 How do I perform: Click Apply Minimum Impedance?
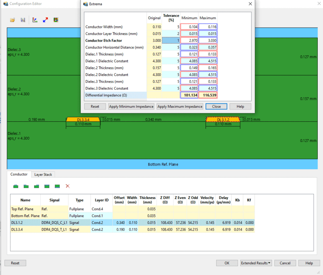131,107
